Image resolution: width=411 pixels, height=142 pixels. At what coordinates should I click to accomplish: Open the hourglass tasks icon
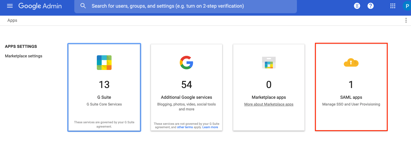tap(357, 6)
